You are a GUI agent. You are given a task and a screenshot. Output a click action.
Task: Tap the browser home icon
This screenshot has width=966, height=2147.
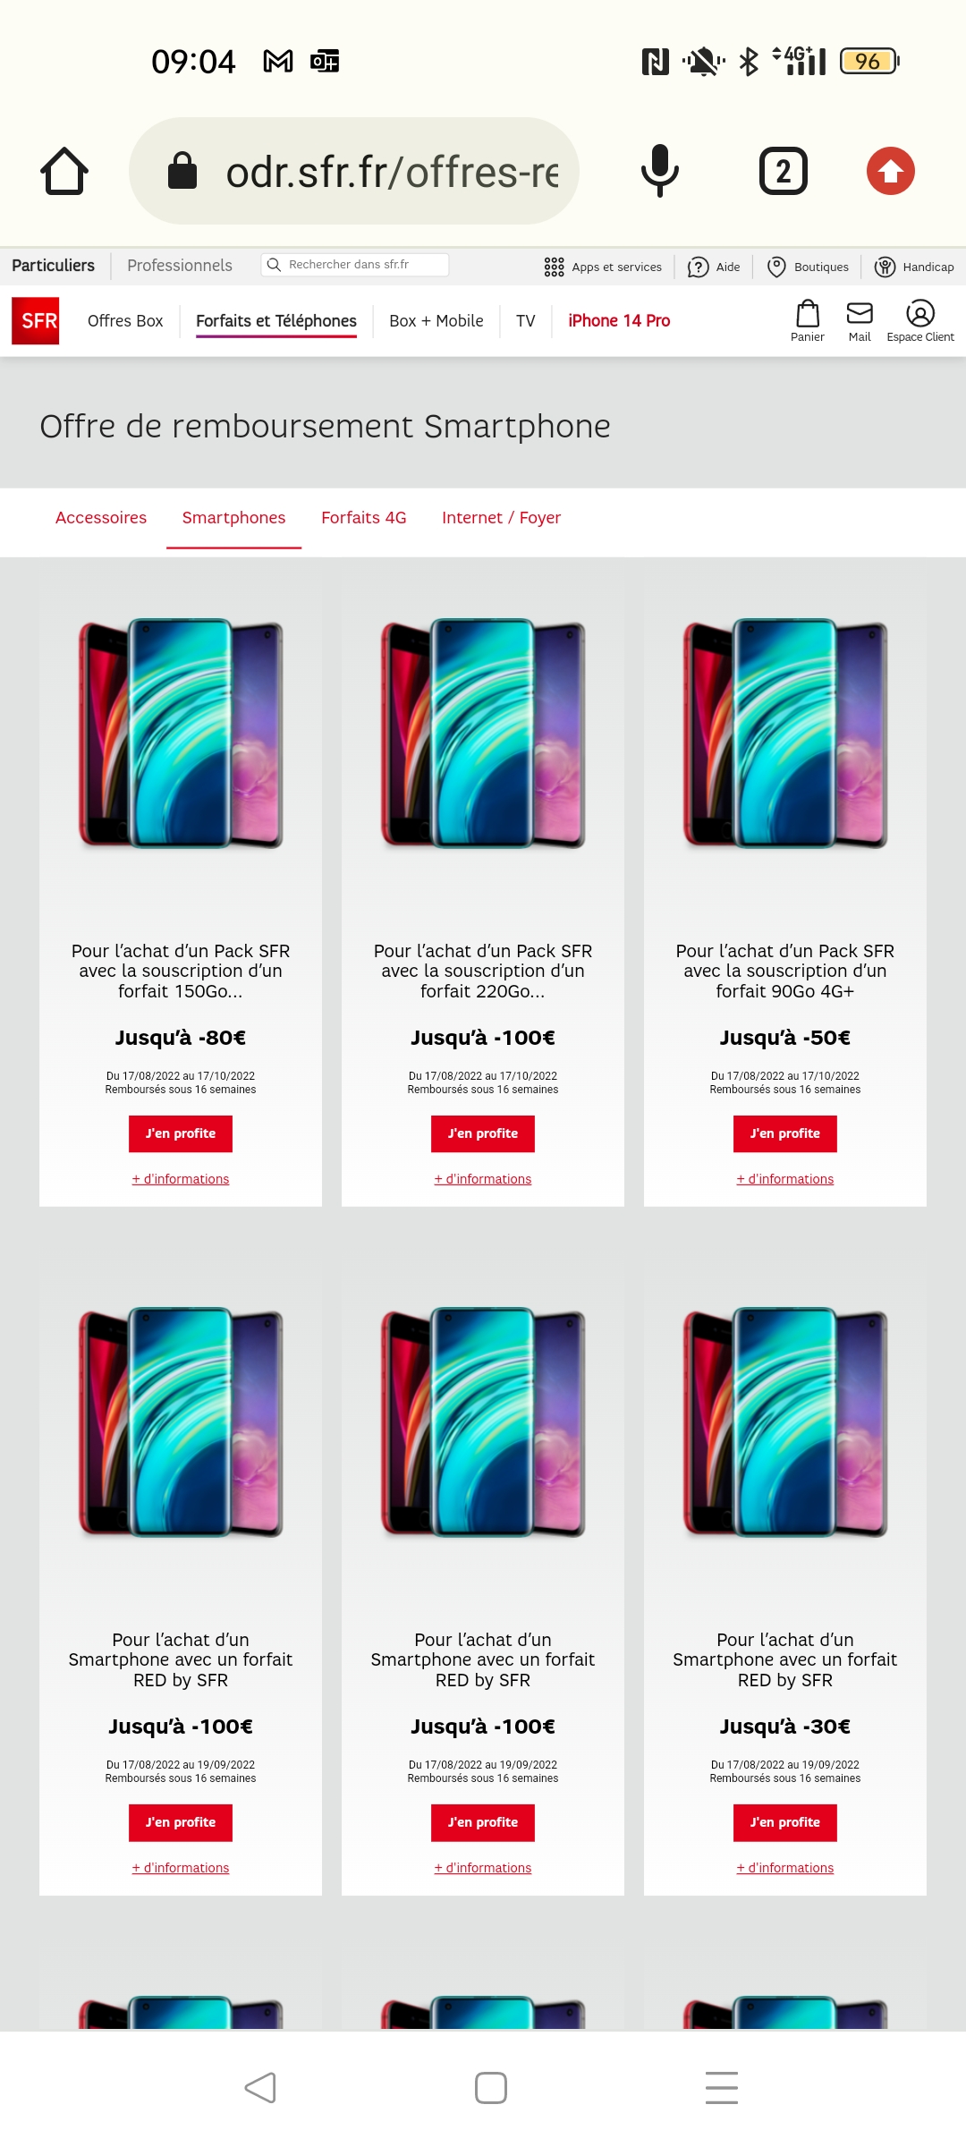pyautogui.click(x=64, y=171)
